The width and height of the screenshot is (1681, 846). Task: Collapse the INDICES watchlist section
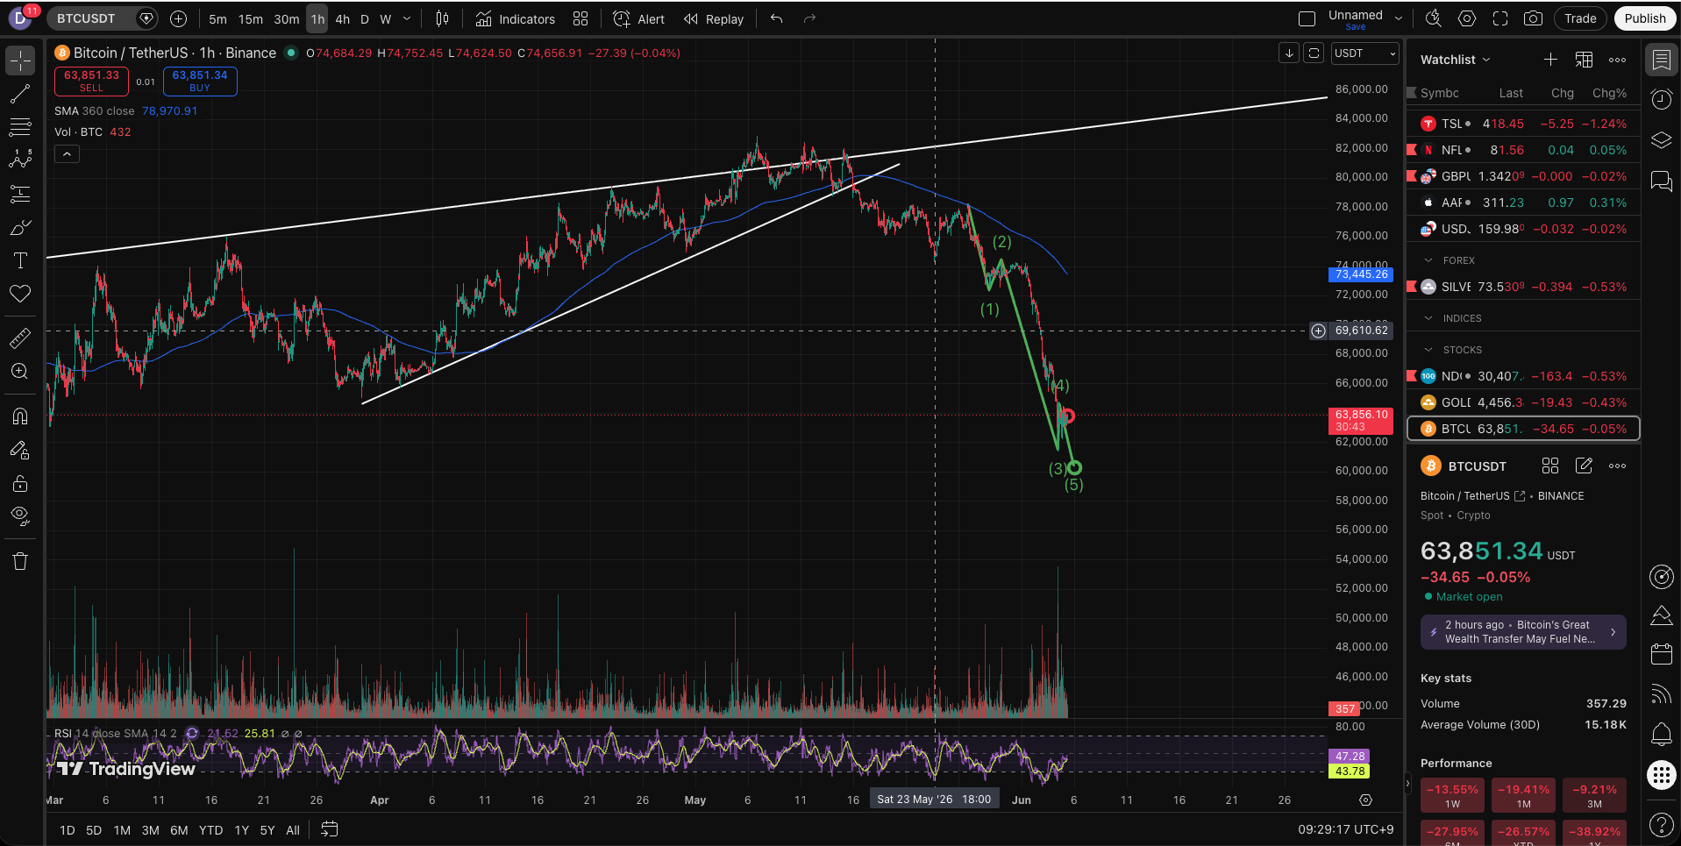pyautogui.click(x=1428, y=318)
